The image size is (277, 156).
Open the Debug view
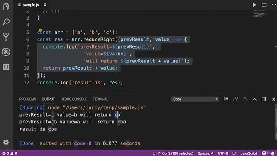(x=6, y=52)
